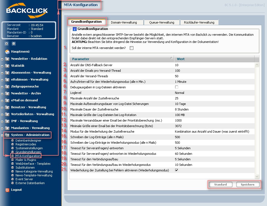Click the Wert column header
Viewport: 267px width, 206px height.
tap(214, 59)
